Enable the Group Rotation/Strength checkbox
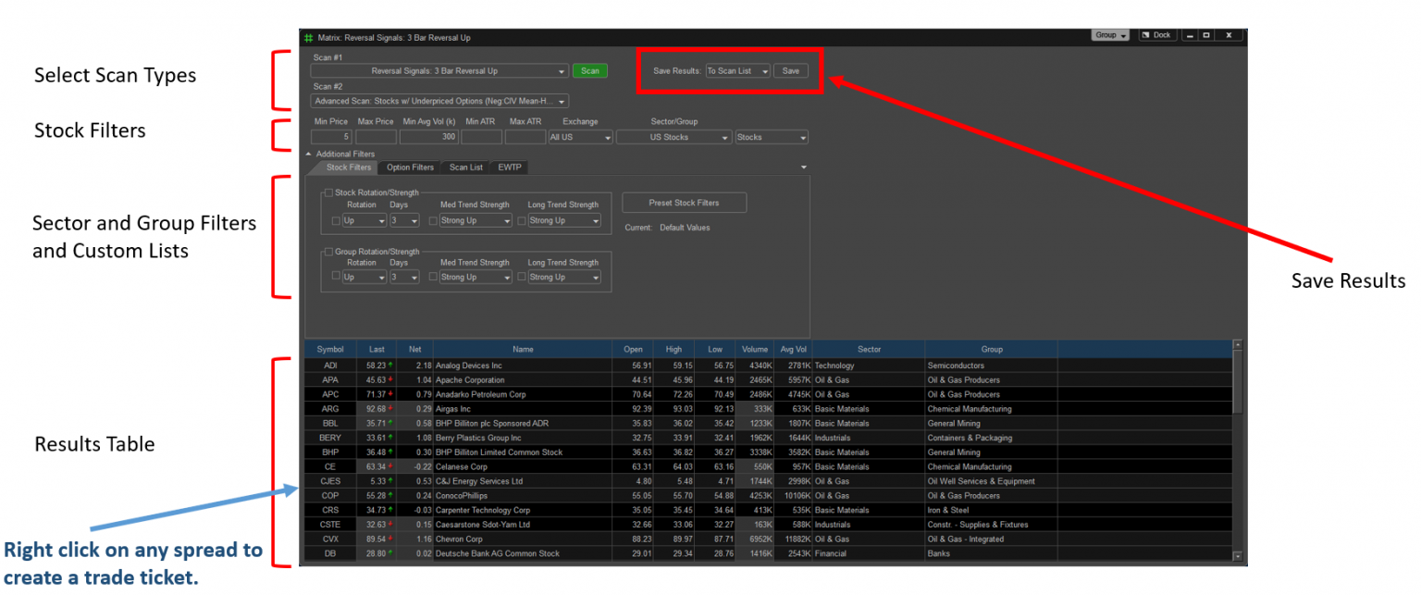This screenshot has height=595, width=1421. tap(328, 252)
